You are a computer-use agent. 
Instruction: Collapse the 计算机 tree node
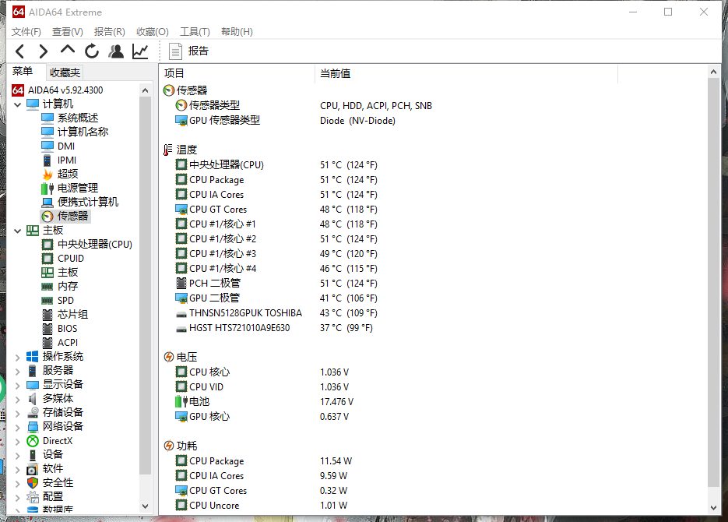(x=18, y=104)
